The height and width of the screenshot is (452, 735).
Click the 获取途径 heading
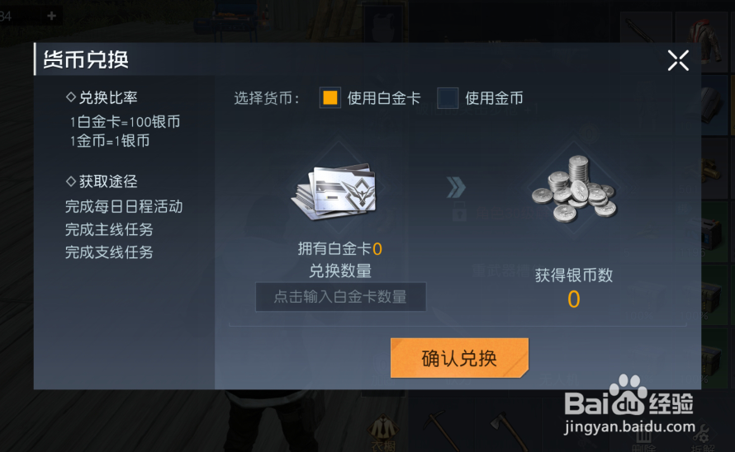click(102, 181)
